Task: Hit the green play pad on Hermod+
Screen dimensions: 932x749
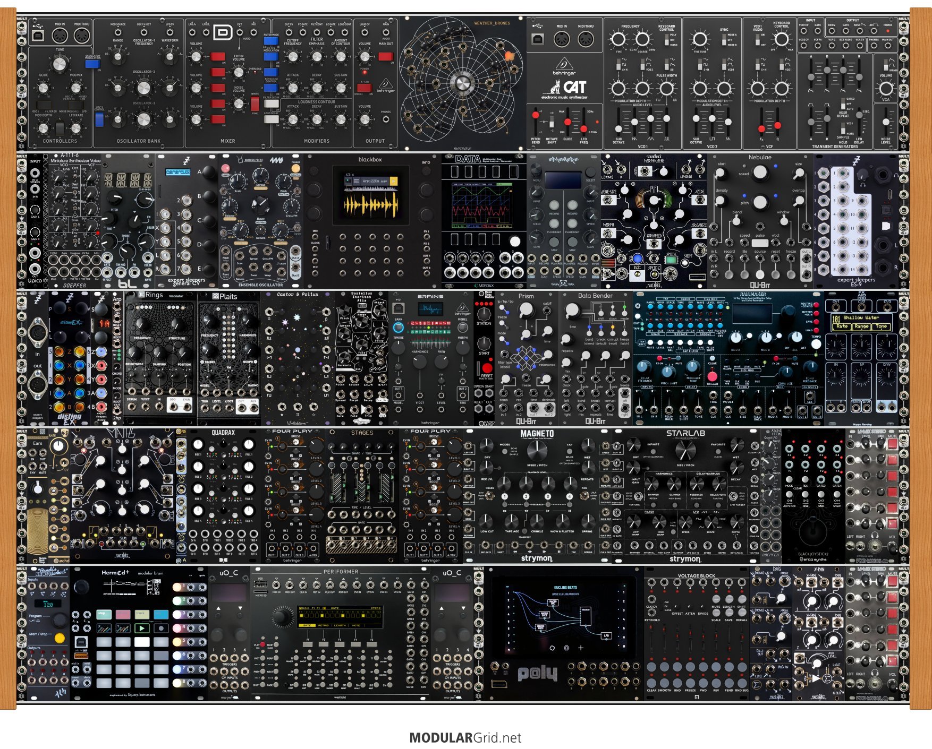Action: click(141, 629)
